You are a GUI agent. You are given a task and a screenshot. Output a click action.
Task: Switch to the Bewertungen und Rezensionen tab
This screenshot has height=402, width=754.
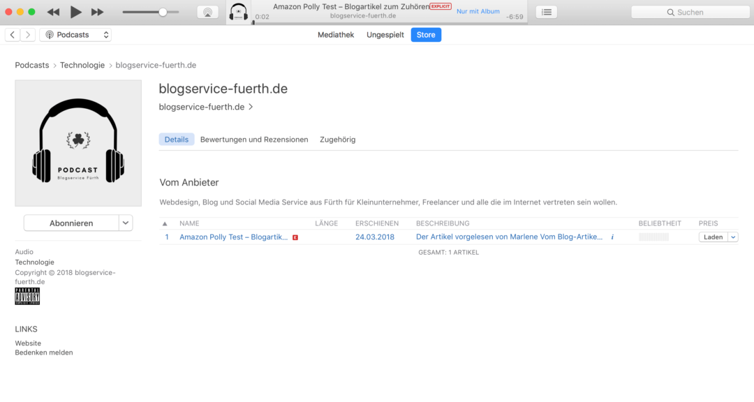pyautogui.click(x=254, y=139)
